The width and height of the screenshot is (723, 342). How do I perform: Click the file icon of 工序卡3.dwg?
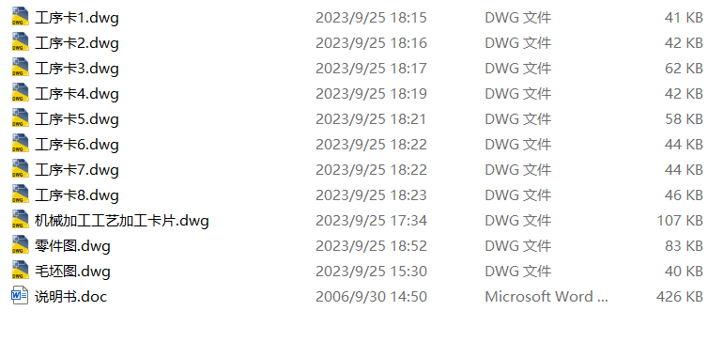coord(20,69)
